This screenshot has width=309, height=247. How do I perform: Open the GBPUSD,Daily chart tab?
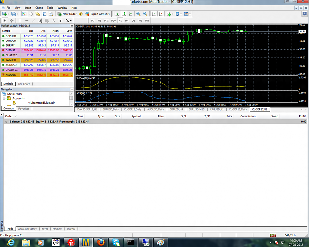(111, 109)
